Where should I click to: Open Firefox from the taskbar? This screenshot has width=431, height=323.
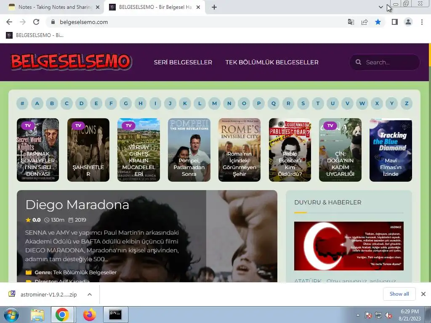(x=90, y=315)
